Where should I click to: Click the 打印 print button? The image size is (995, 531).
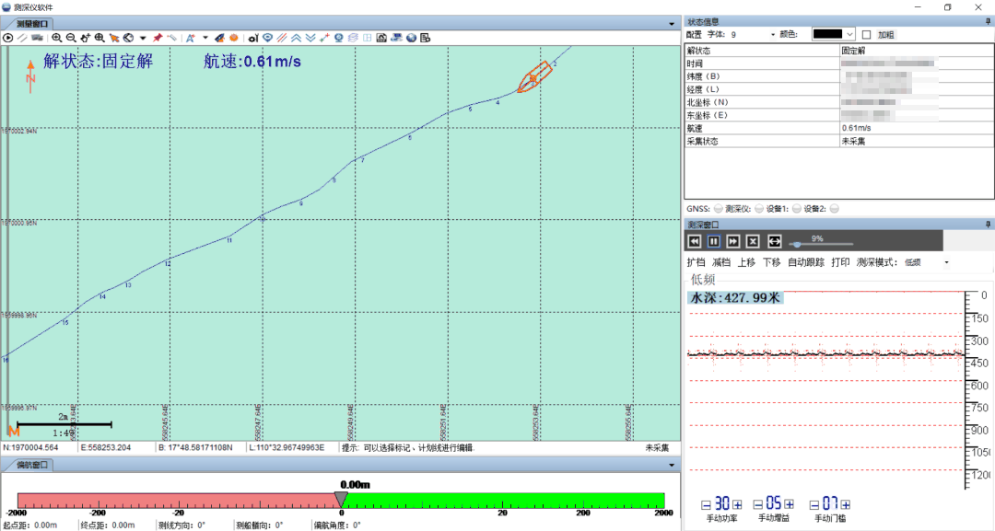[840, 262]
